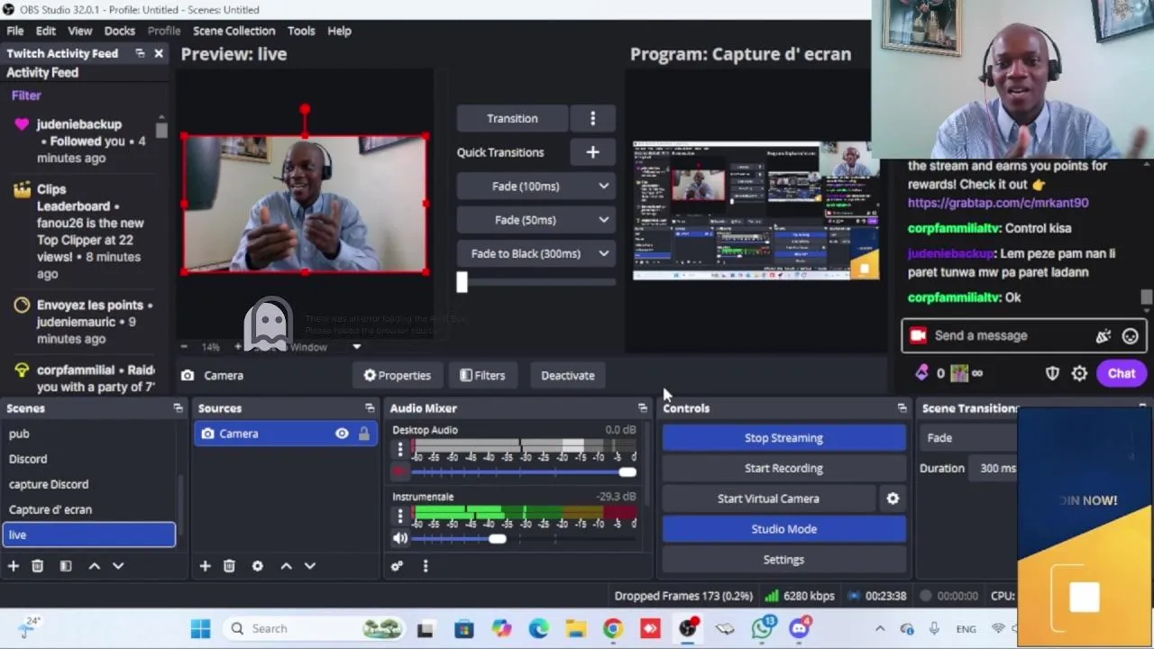
Task: Open chat emote picker icon
Action: (1130, 335)
